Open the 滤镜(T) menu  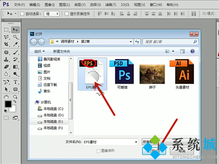111,5
